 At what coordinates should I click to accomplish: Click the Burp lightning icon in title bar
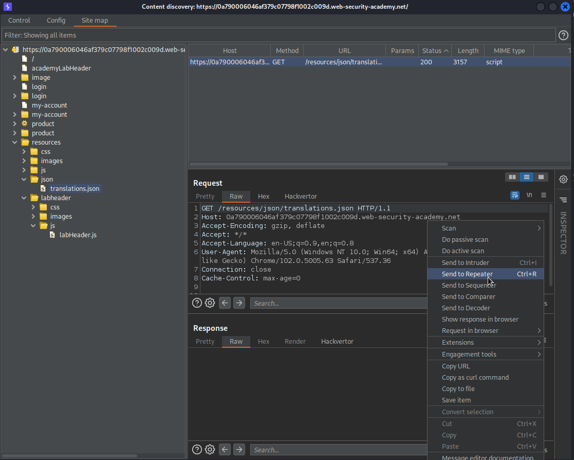7,7
